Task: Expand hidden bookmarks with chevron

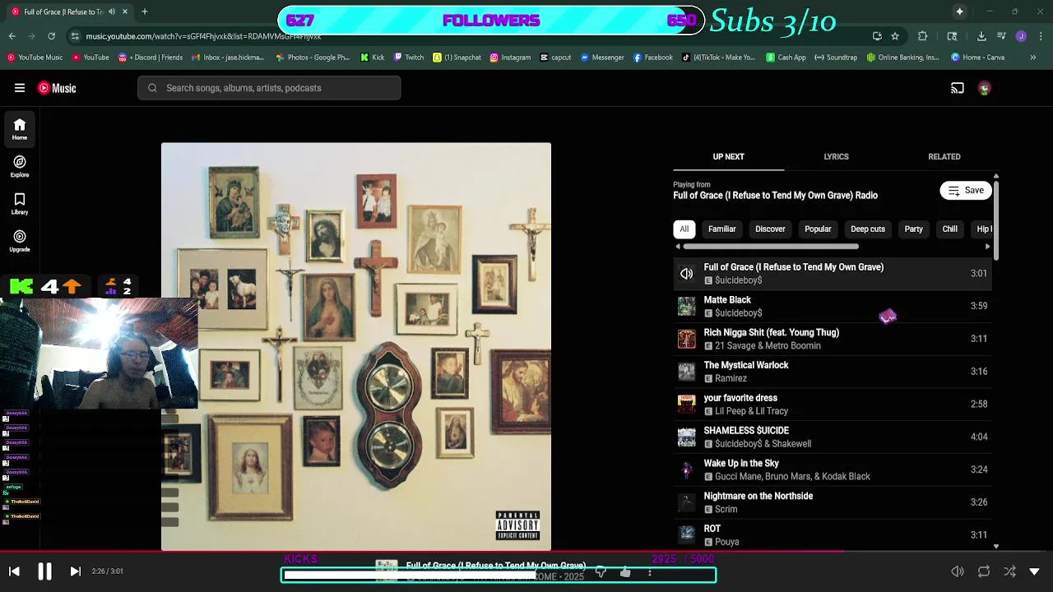Action: coord(1033,58)
